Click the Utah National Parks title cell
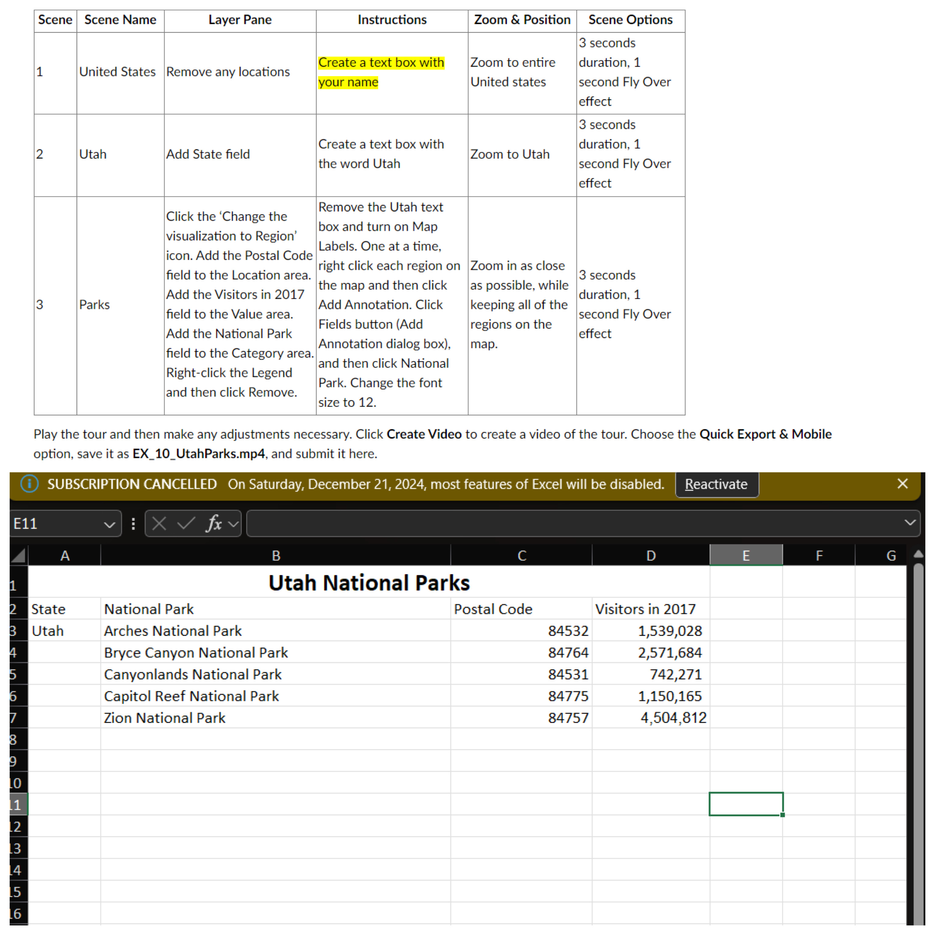This screenshot has width=935, height=935. pyautogui.click(x=369, y=583)
